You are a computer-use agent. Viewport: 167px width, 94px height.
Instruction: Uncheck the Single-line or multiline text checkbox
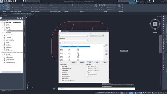click(x=88, y=71)
